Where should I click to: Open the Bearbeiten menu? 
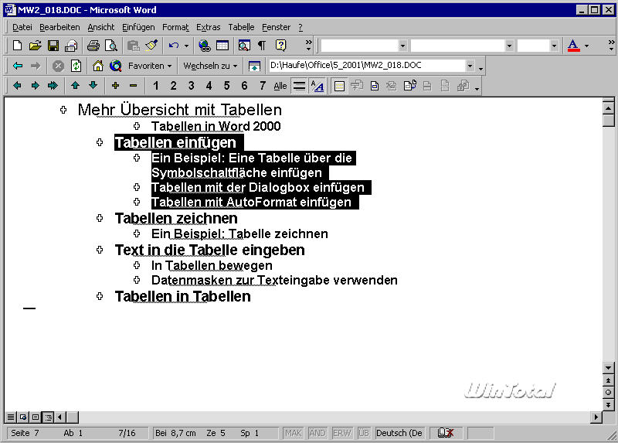click(59, 27)
